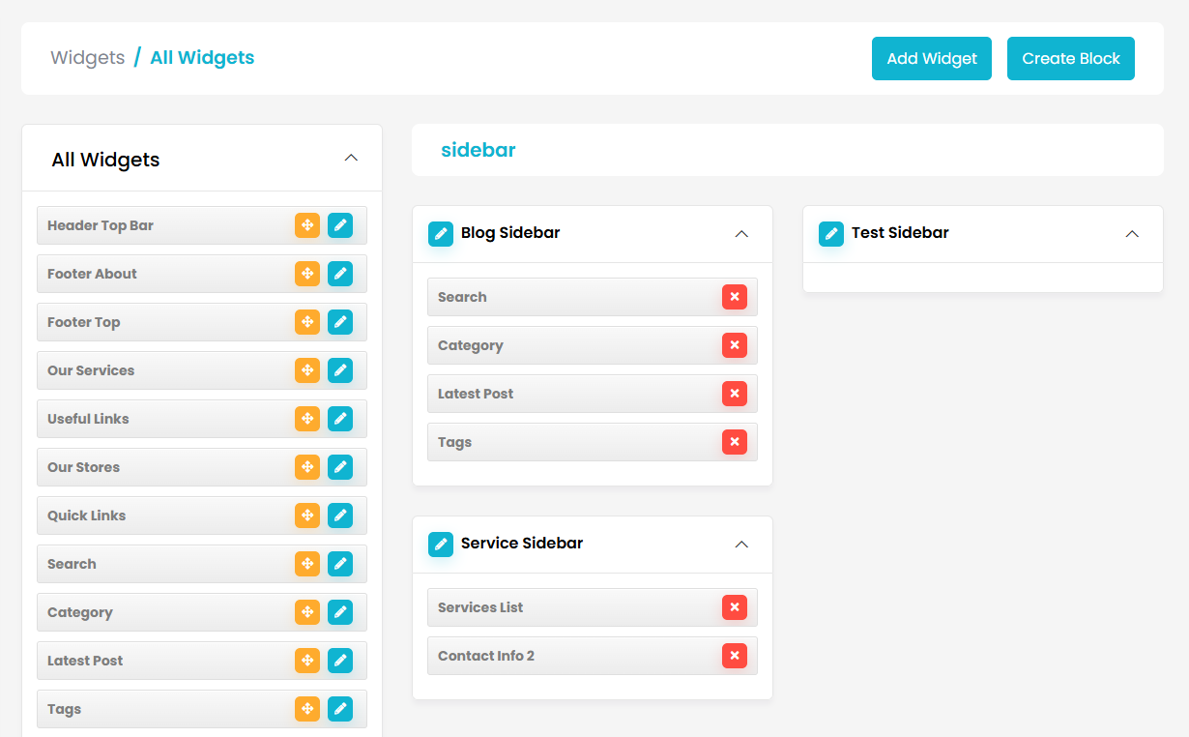Collapse the Blog Sidebar section
This screenshot has height=737, width=1189.
tap(741, 233)
